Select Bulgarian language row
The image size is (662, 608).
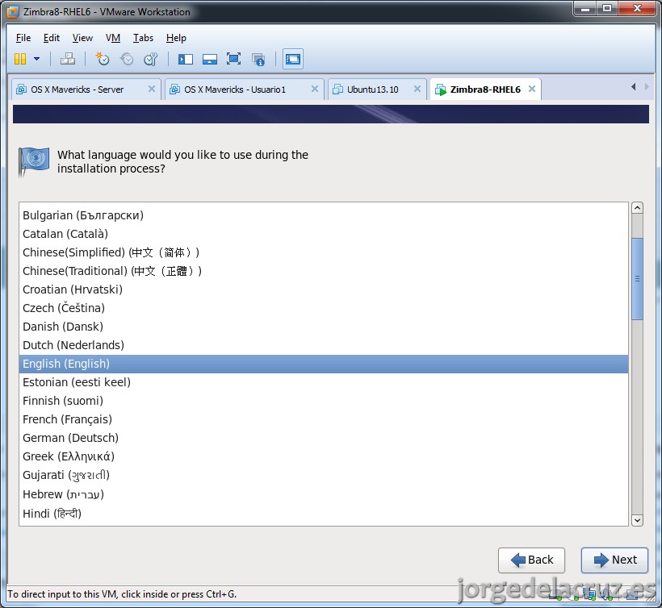(x=324, y=215)
